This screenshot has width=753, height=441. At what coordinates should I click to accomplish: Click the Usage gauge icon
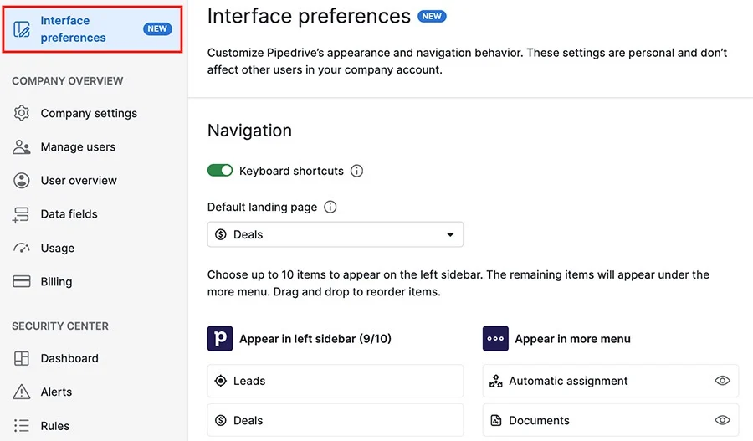coord(22,248)
